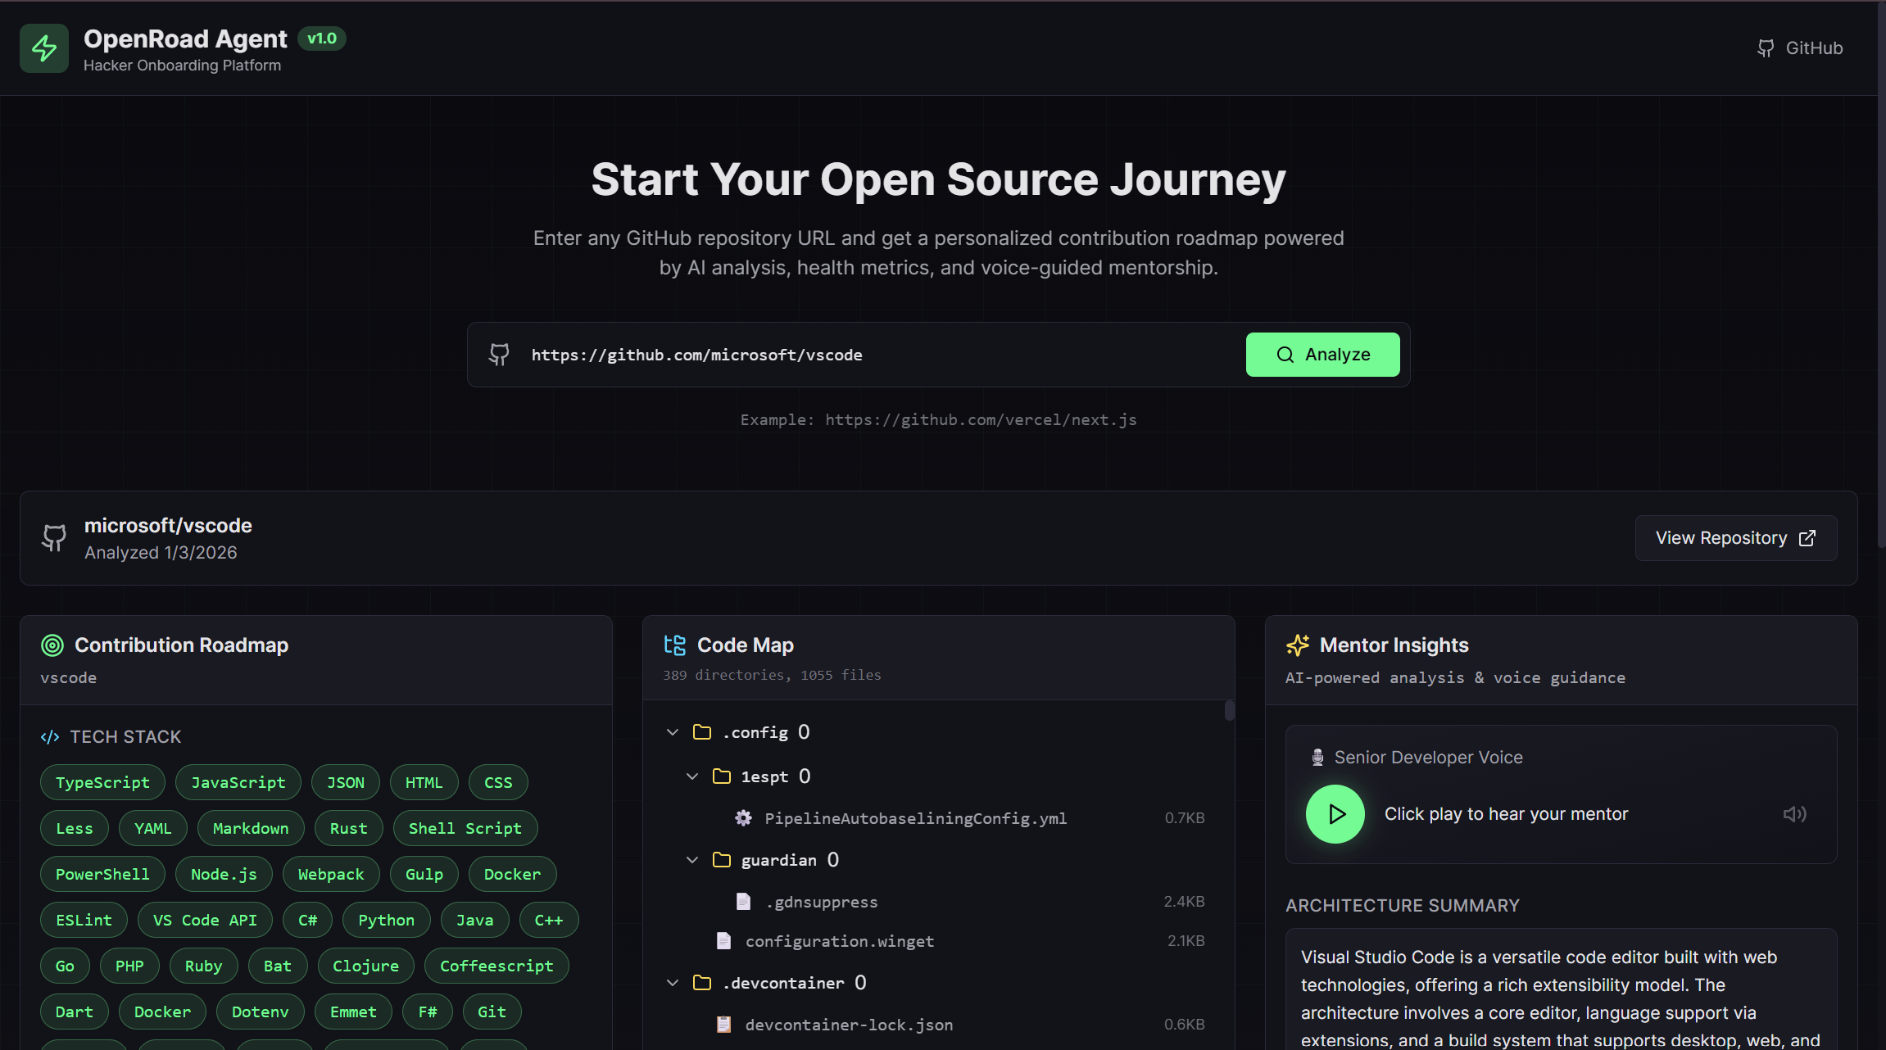Collapse the 1espt folder chevron

pos(692,776)
